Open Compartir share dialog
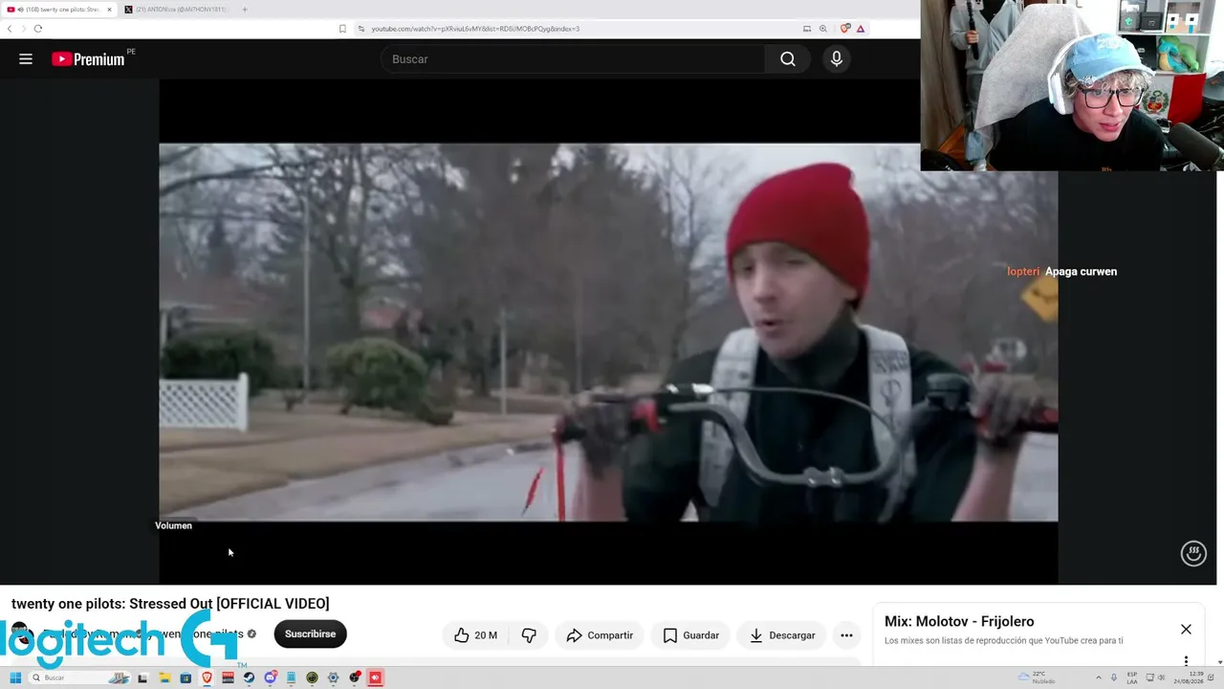This screenshot has width=1224, height=689. (600, 634)
